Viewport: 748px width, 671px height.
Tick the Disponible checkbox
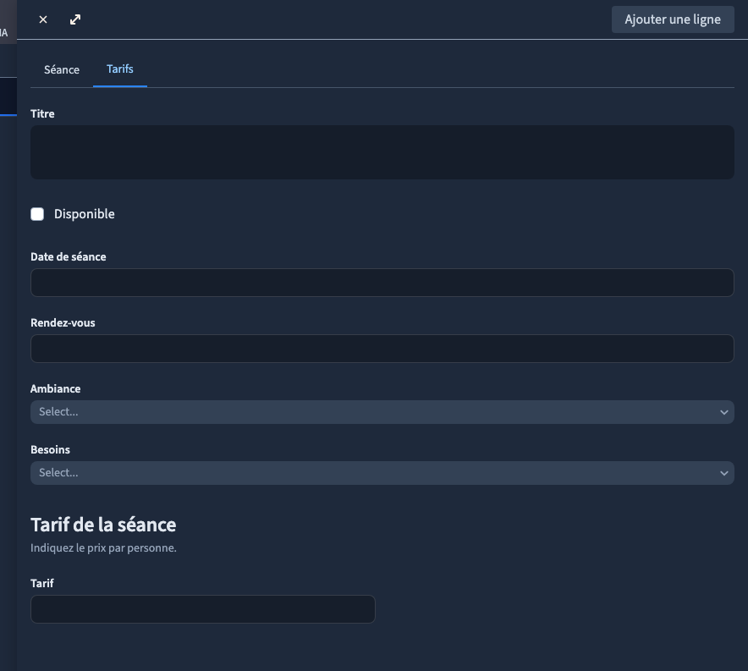pos(37,214)
